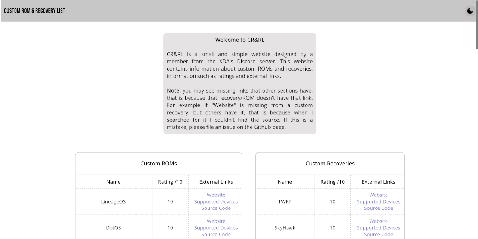Open TWRP Supported Devices link
The width and height of the screenshot is (478, 239).
coord(379,202)
